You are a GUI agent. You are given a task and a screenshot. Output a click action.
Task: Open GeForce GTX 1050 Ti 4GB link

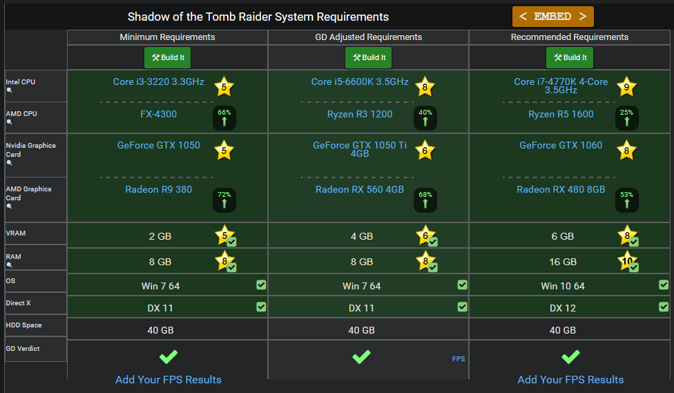[x=360, y=149]
